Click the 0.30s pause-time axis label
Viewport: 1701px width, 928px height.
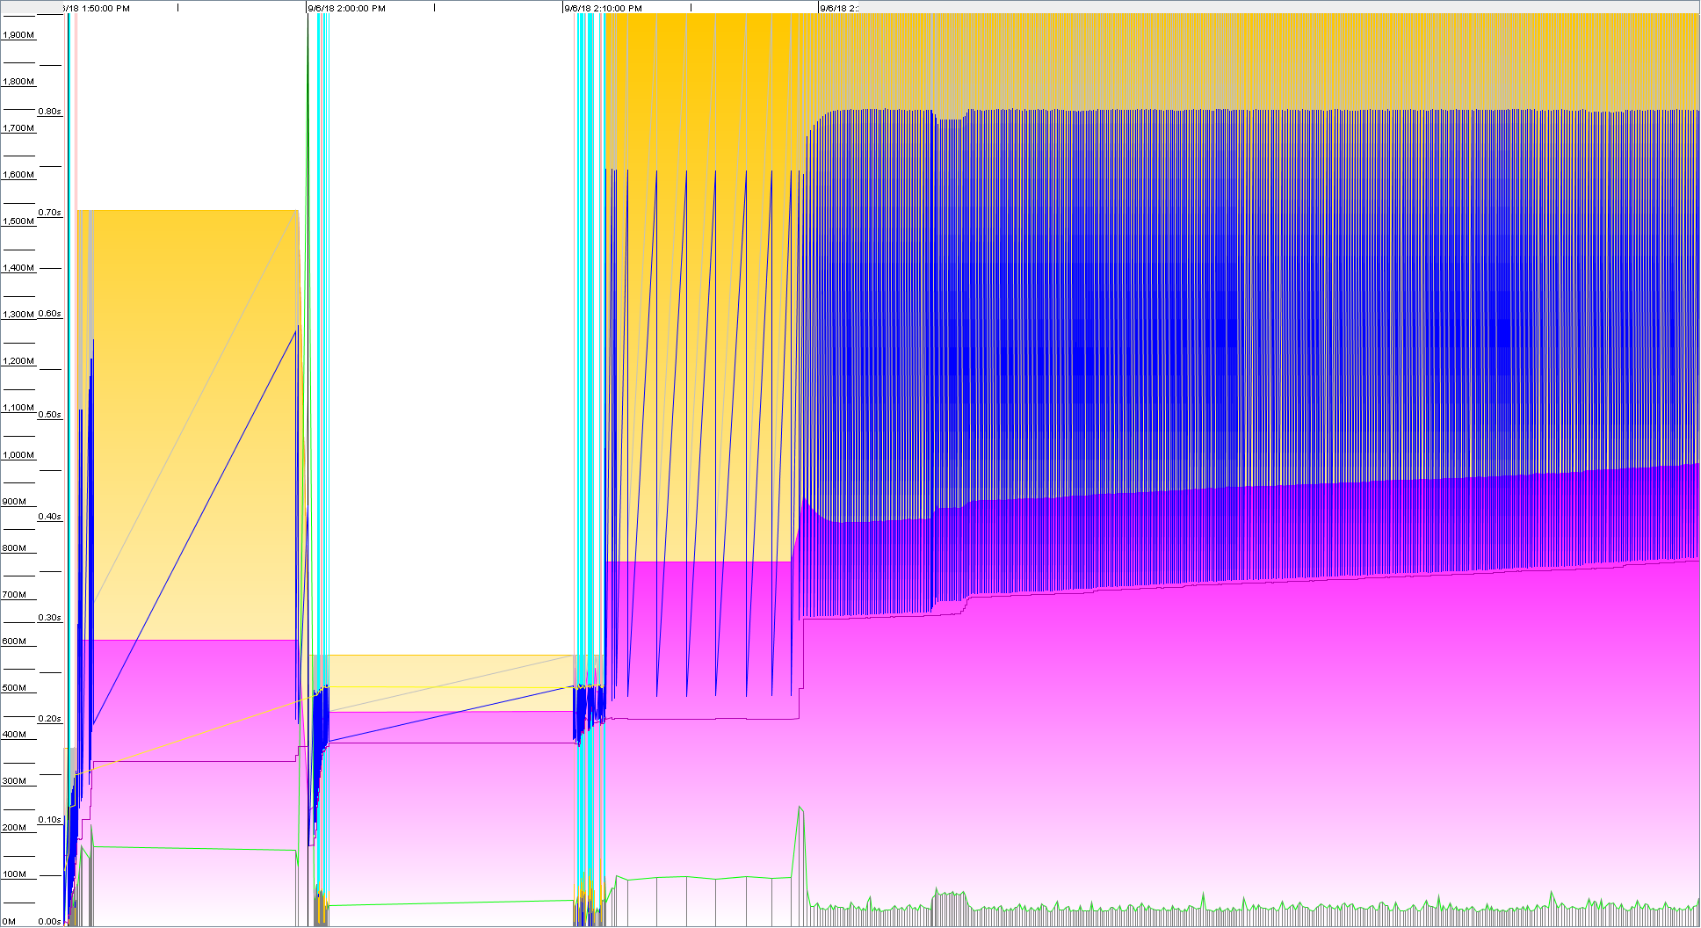[49, 618]
